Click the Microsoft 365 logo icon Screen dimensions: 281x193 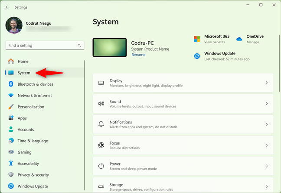tap(197, 39)
